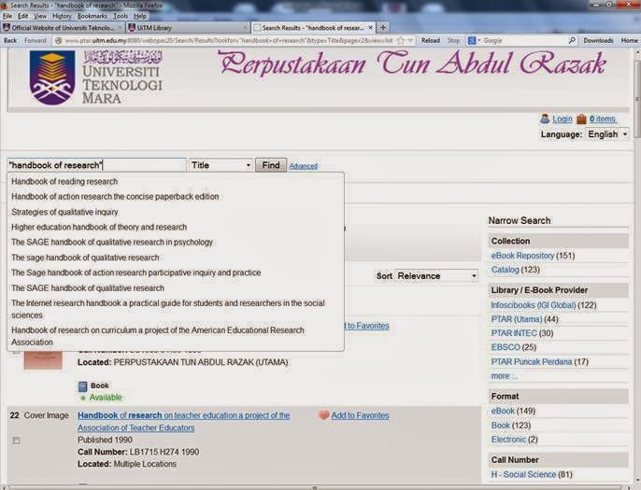This screenshot has width=641, height=490.
Task: Click the browser Back button
Action: (10, 40)
